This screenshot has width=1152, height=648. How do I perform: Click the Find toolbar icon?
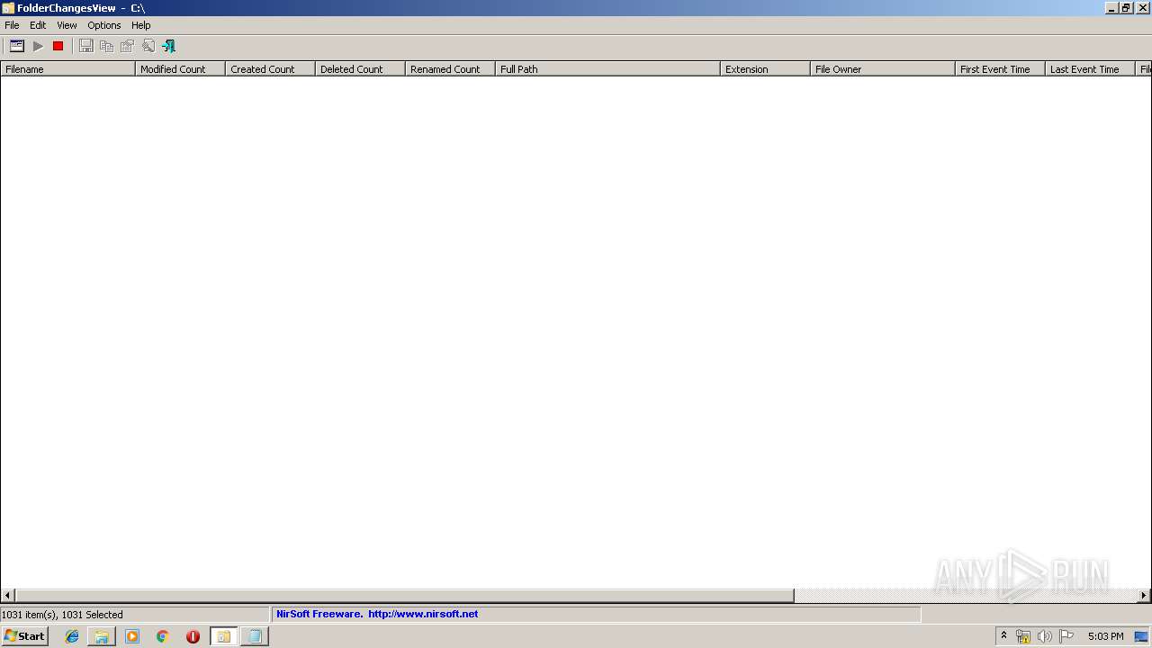click(148, 46)
